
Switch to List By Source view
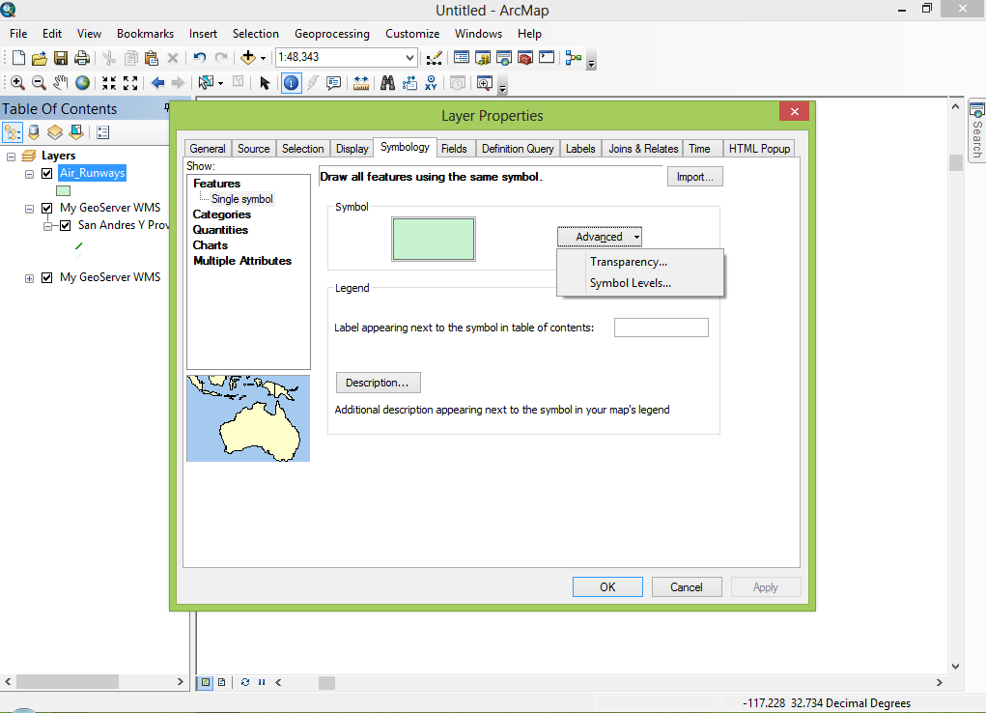(34, 132)
